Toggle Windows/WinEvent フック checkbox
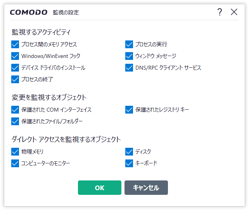 (x=15, y=56)
